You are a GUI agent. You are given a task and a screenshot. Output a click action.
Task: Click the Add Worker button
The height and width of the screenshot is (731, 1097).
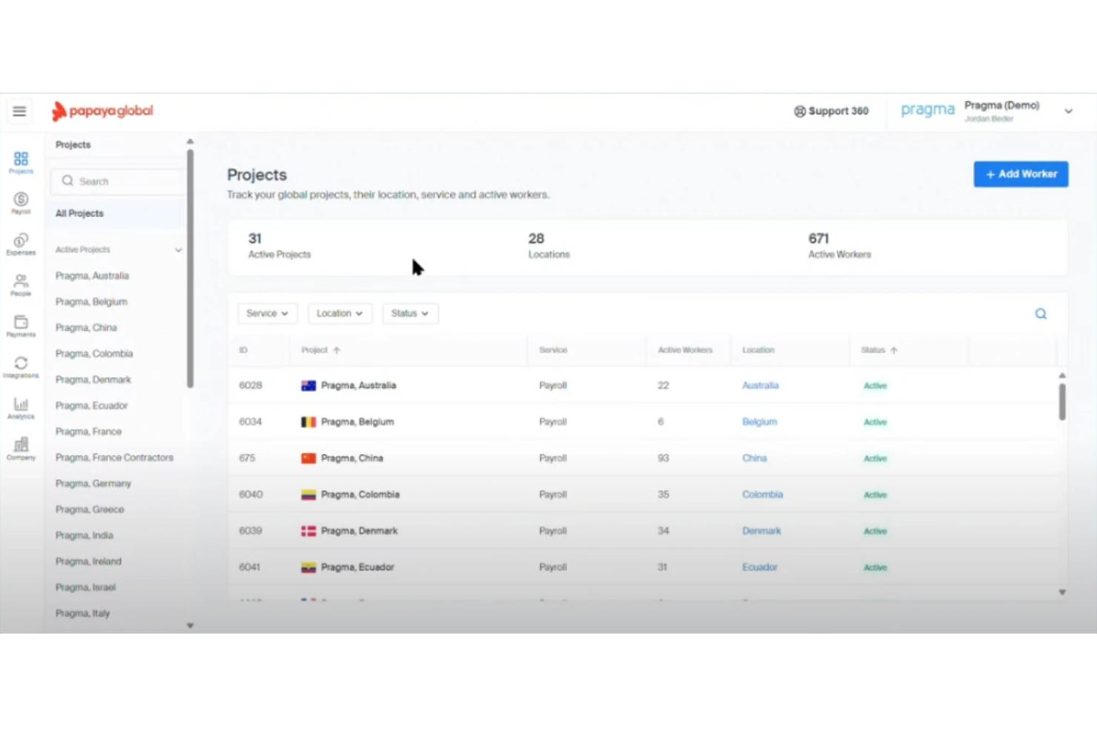1021,174
